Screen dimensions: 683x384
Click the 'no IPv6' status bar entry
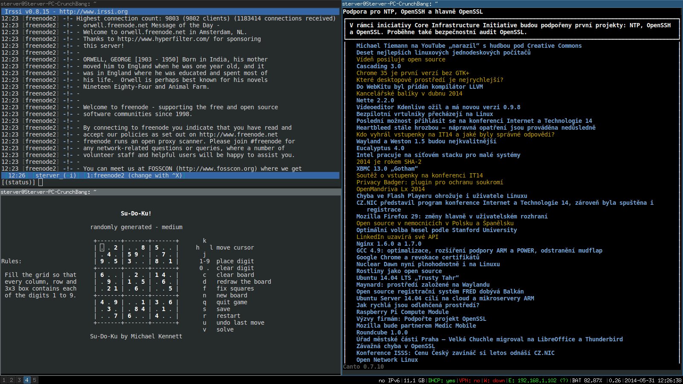[x=389, y=380]
